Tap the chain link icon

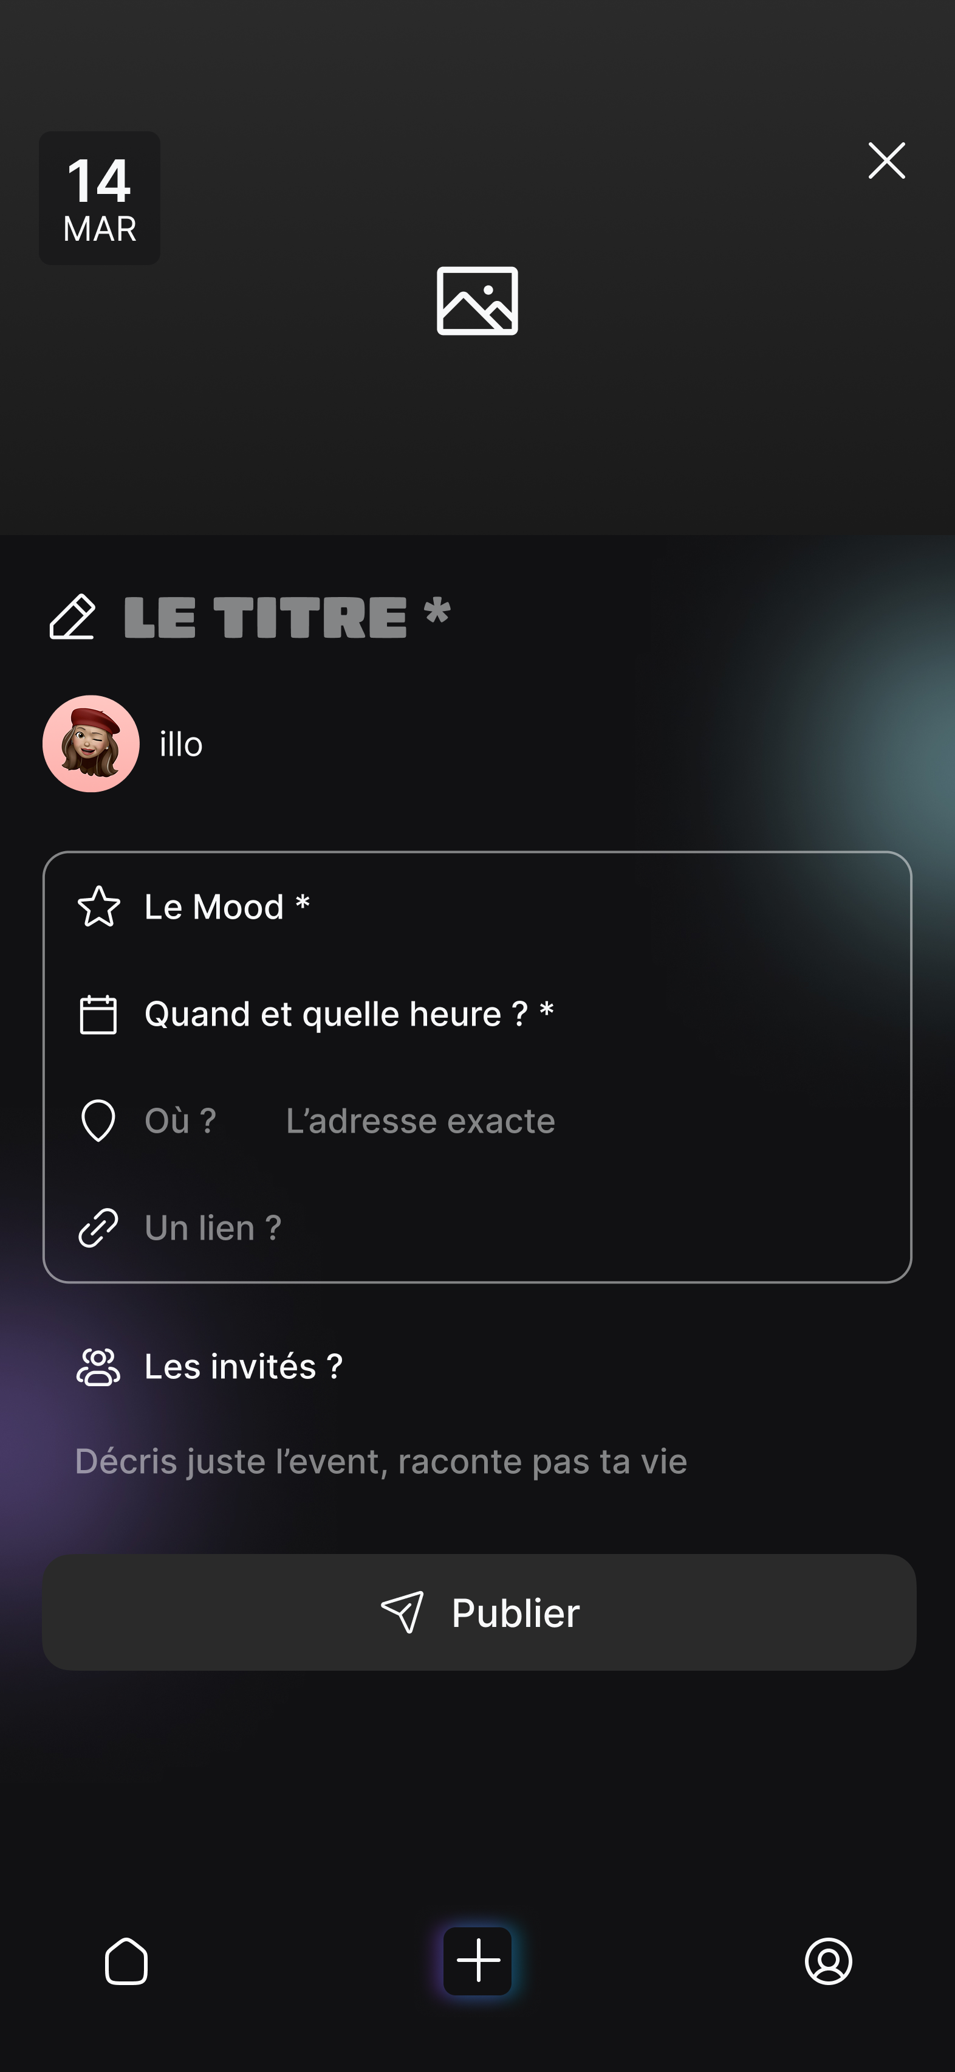98,1228
